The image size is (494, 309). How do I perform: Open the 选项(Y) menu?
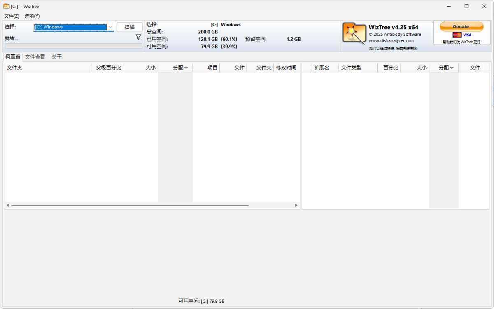32,16
